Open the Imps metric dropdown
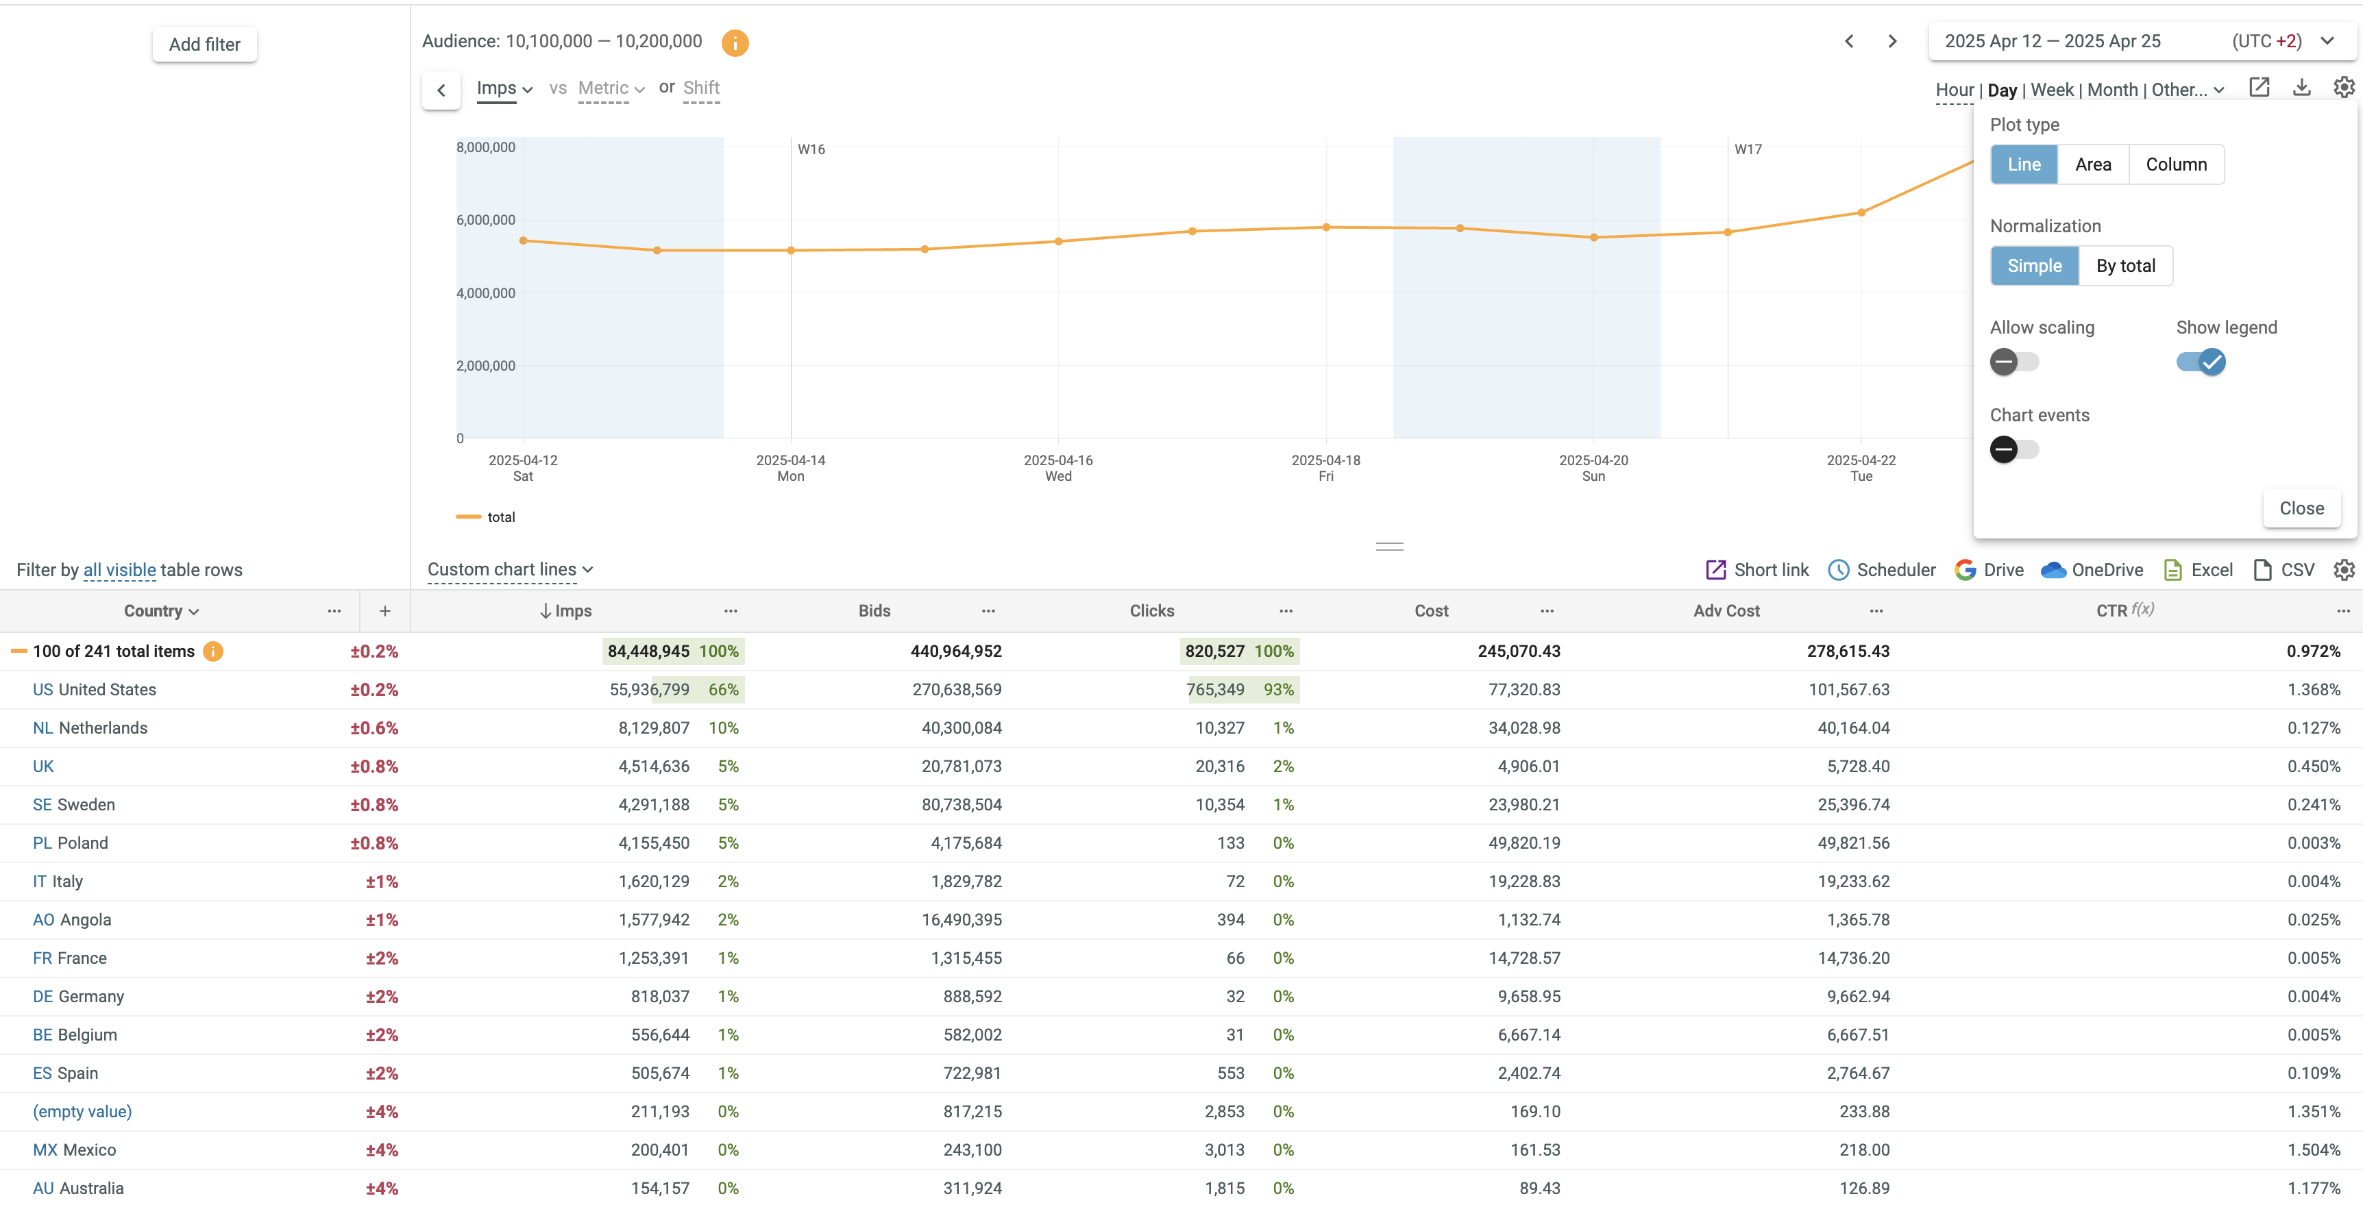The image size is (2363, 1207). [x=504, y=88]
